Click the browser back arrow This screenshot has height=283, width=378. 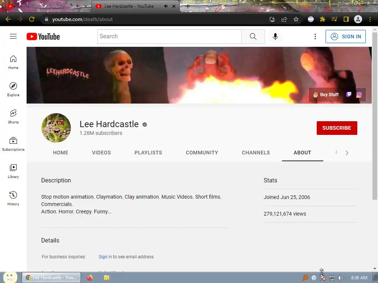coord(8,19)
